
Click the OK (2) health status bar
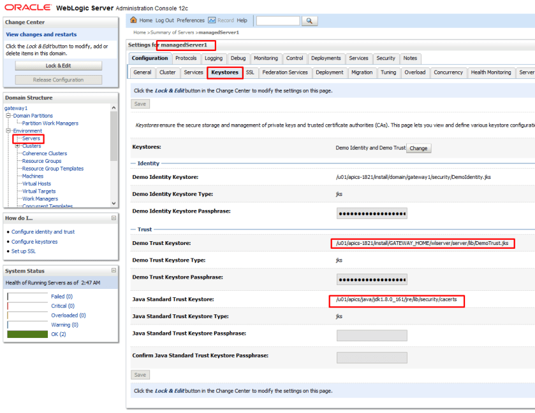(28, 334)
